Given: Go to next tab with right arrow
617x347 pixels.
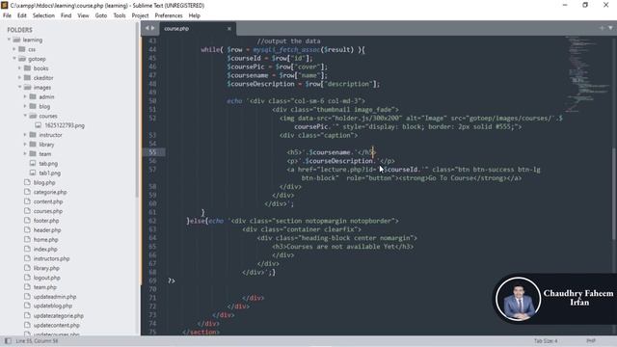Looking at the screenshot, I should [x=152, y=28].
